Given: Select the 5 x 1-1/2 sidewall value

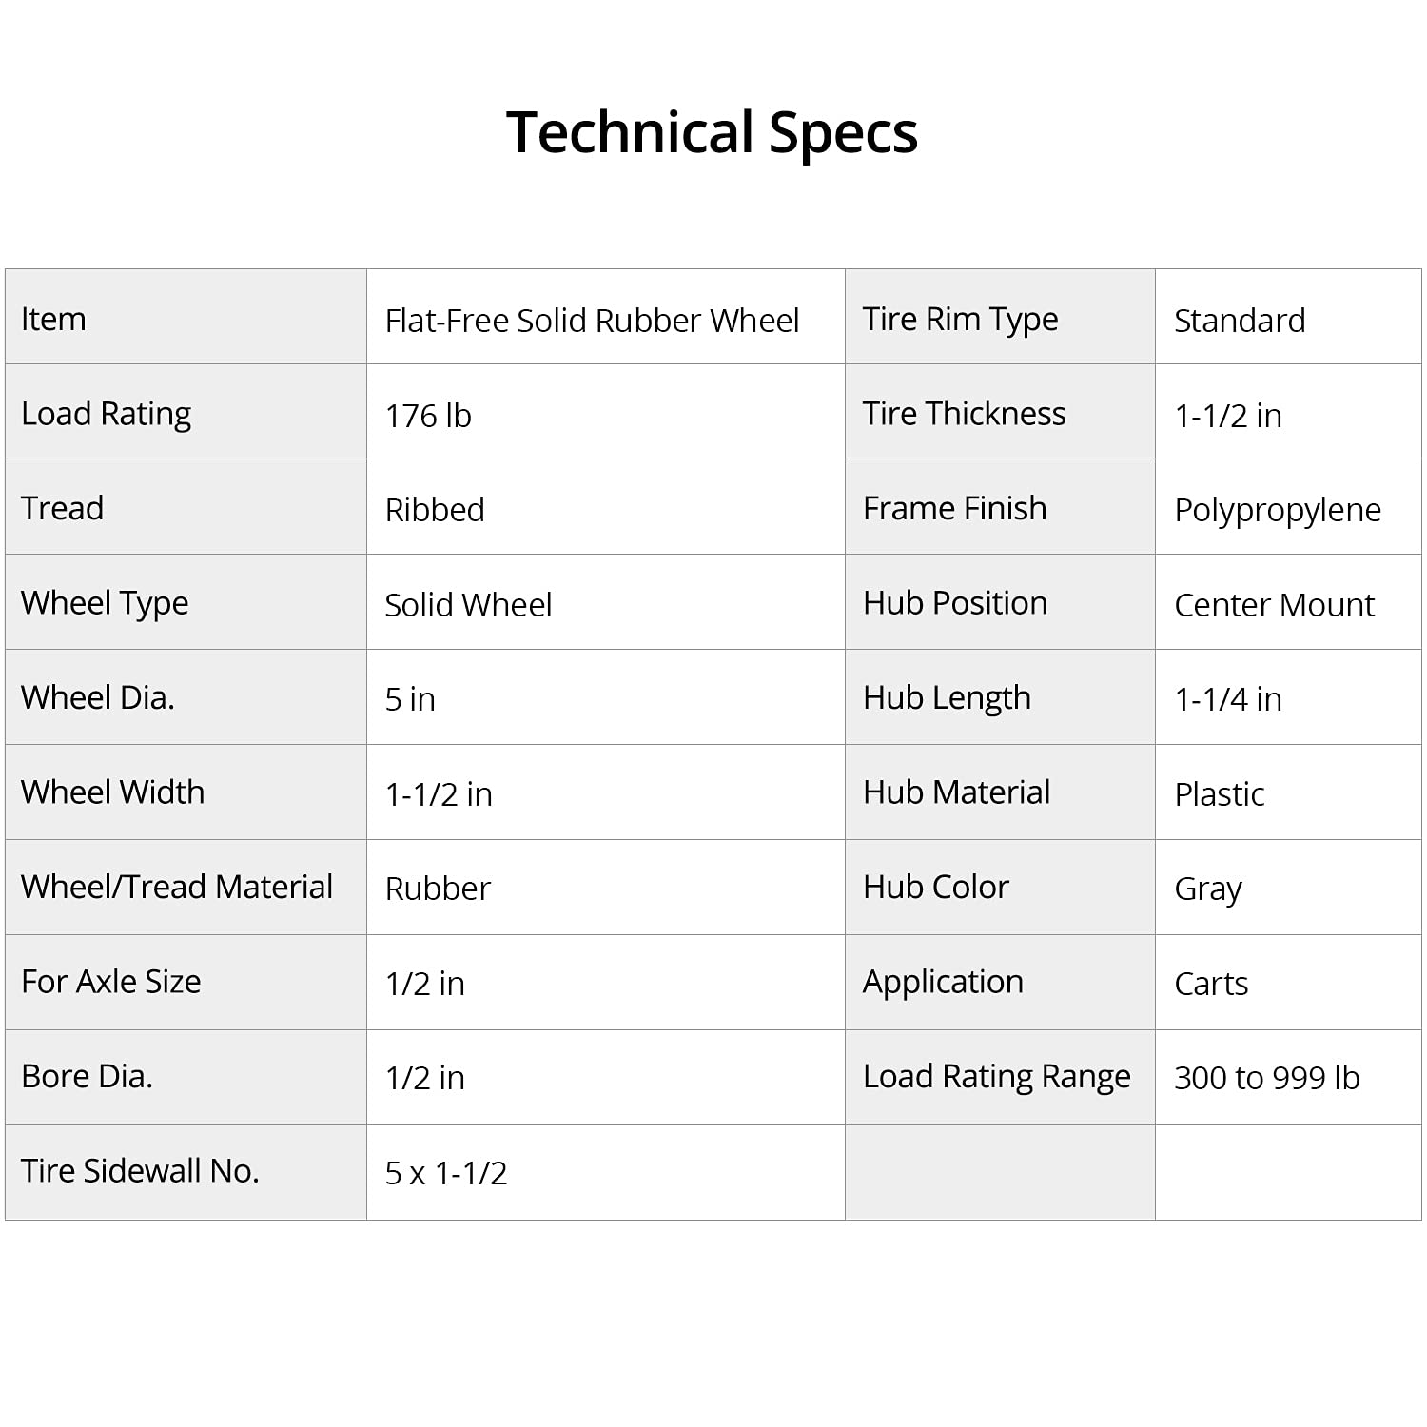Looking at the screenshot, I should (446, 1173).
